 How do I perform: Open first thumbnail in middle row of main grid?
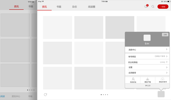[x=57, y=53]
